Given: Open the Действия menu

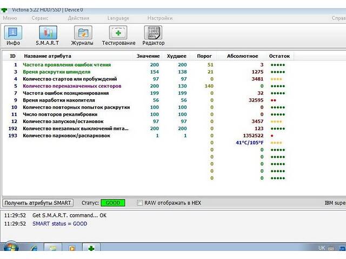Looking at the screenshot, I should coord(78,18).
